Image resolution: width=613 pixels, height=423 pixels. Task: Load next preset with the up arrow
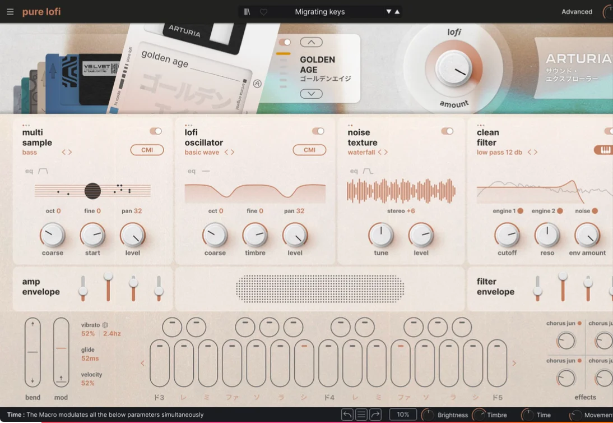click(397, 12)
